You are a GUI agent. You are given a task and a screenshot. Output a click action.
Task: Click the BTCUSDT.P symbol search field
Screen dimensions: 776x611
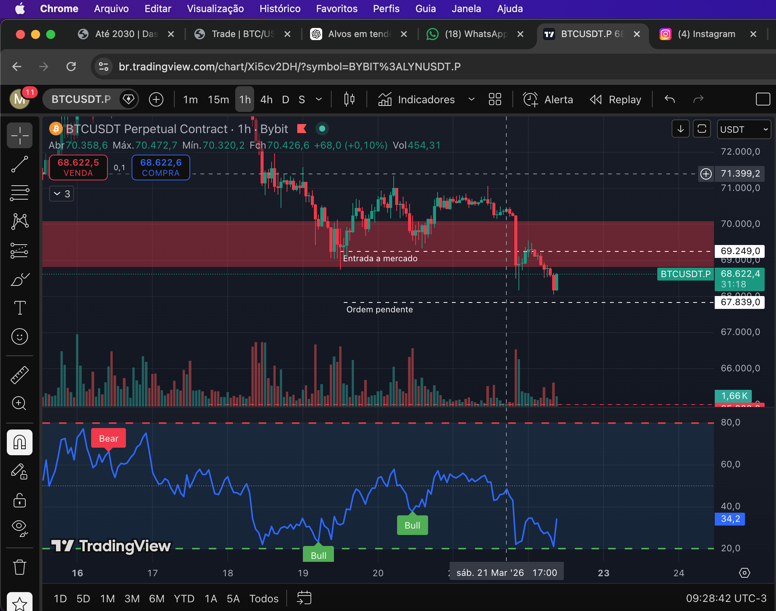click(81, 99)
